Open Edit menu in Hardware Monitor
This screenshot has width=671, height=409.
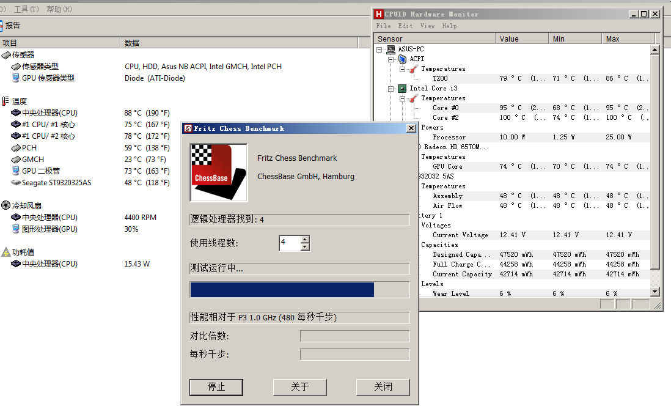tap(405, 26)
